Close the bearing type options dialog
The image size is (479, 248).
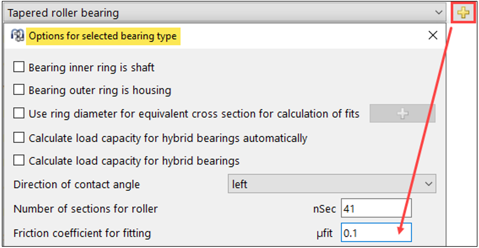(433, 35)
